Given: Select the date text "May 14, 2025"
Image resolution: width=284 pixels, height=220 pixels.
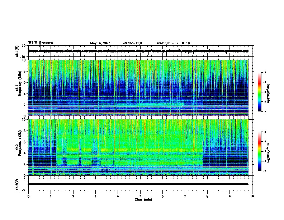Looking at the screenshot, I should pos(100,43).
